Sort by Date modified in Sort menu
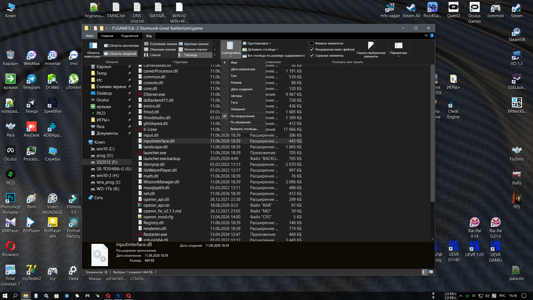This screenshot has height=300, width=533. pos(243,69)
